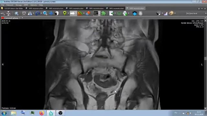Activate the magnifier zoom tool
This screenshot has height=116, width=207.
point(45,13)
